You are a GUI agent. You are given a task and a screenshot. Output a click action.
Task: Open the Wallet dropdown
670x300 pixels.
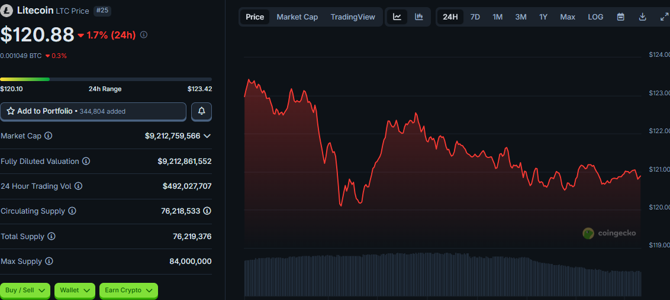pos(75,290)
